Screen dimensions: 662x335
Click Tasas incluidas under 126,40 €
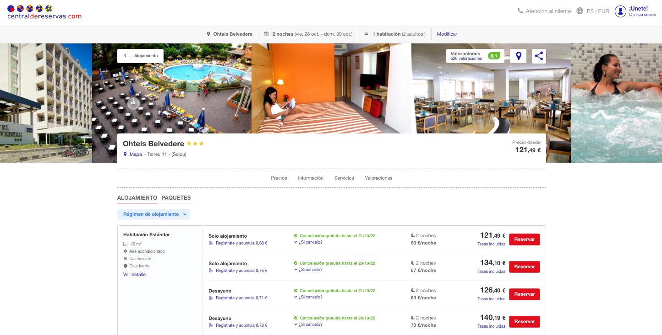(491, 299)
